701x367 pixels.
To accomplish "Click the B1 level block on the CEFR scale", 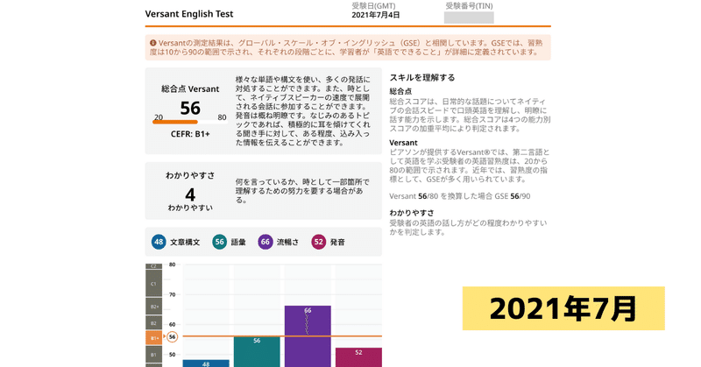I will click(x=154, y=355).
